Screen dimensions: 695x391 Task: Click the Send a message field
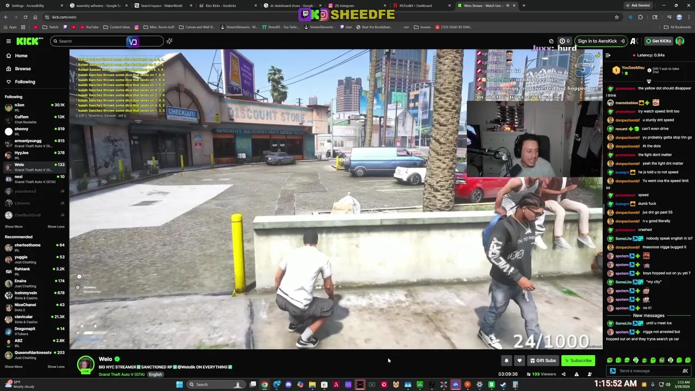click(x=649, y=371)
